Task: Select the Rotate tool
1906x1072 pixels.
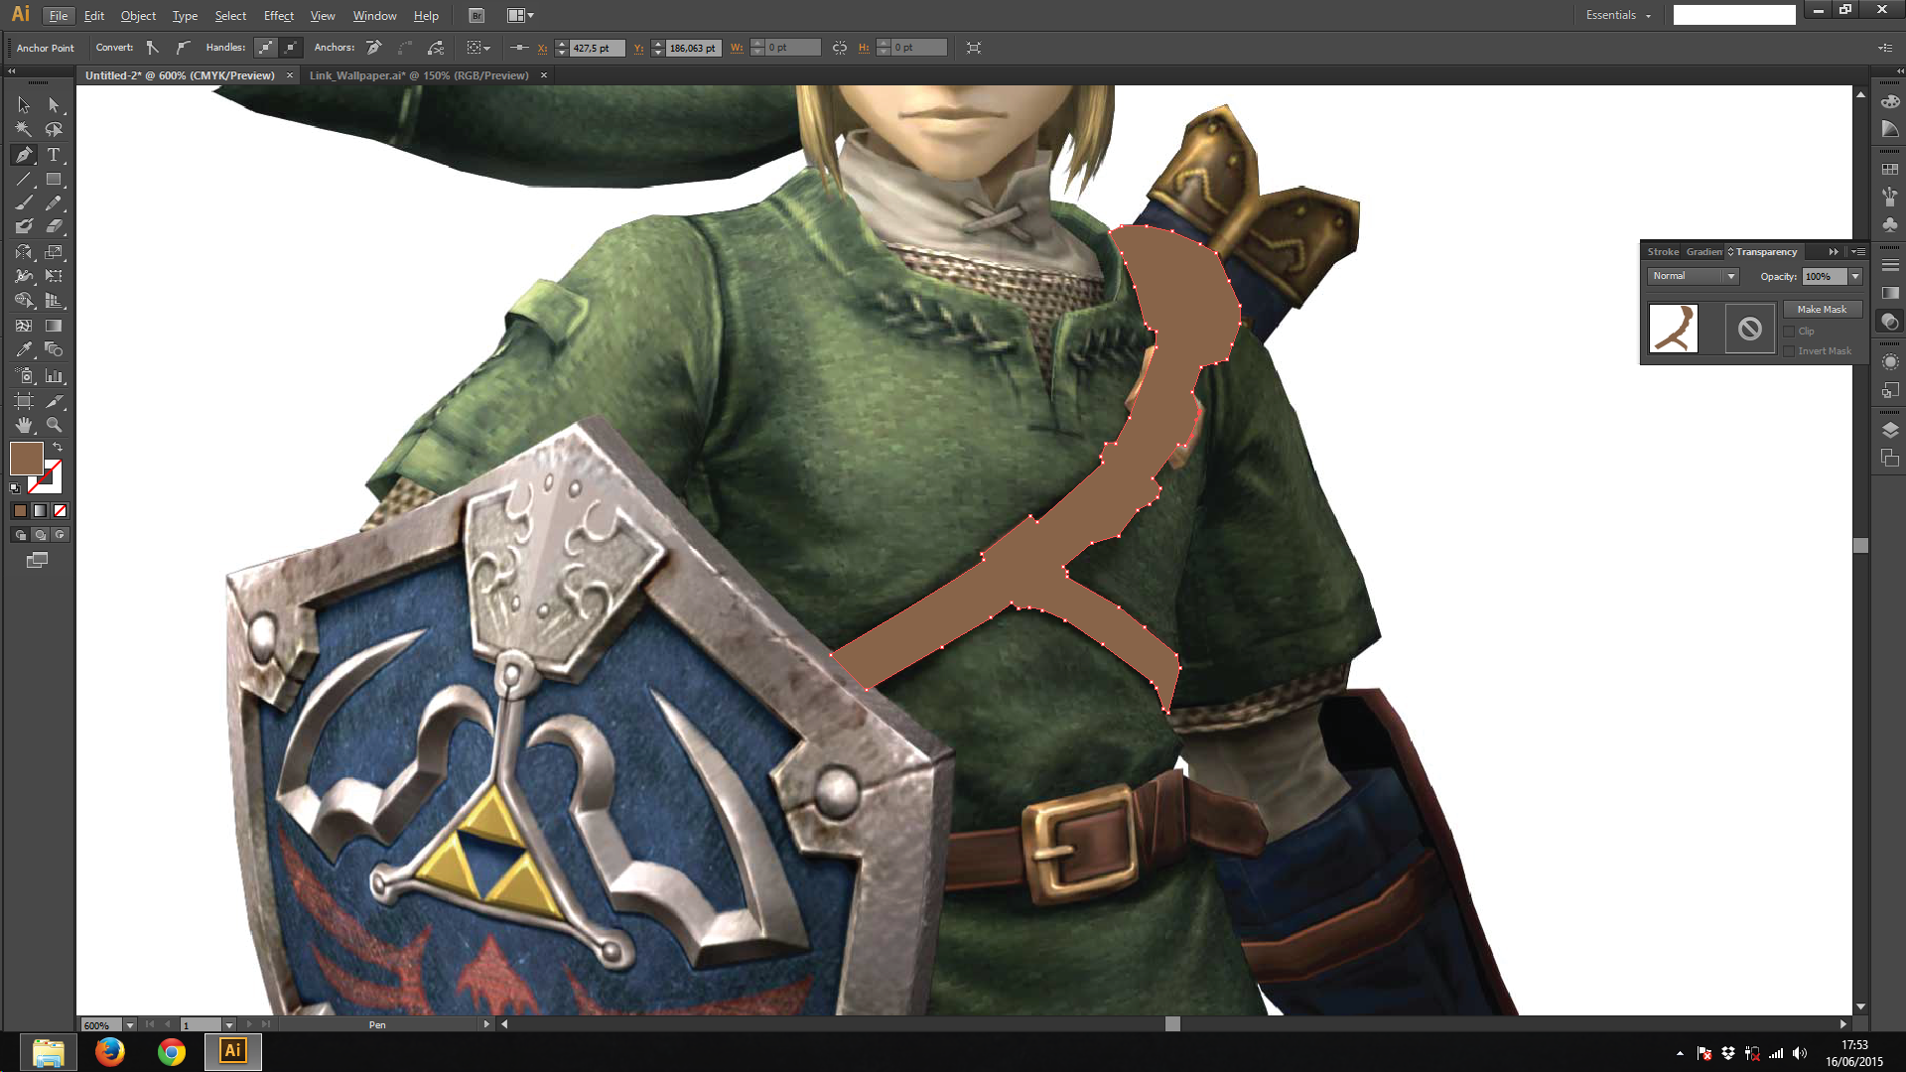Action: click(24, 252)
